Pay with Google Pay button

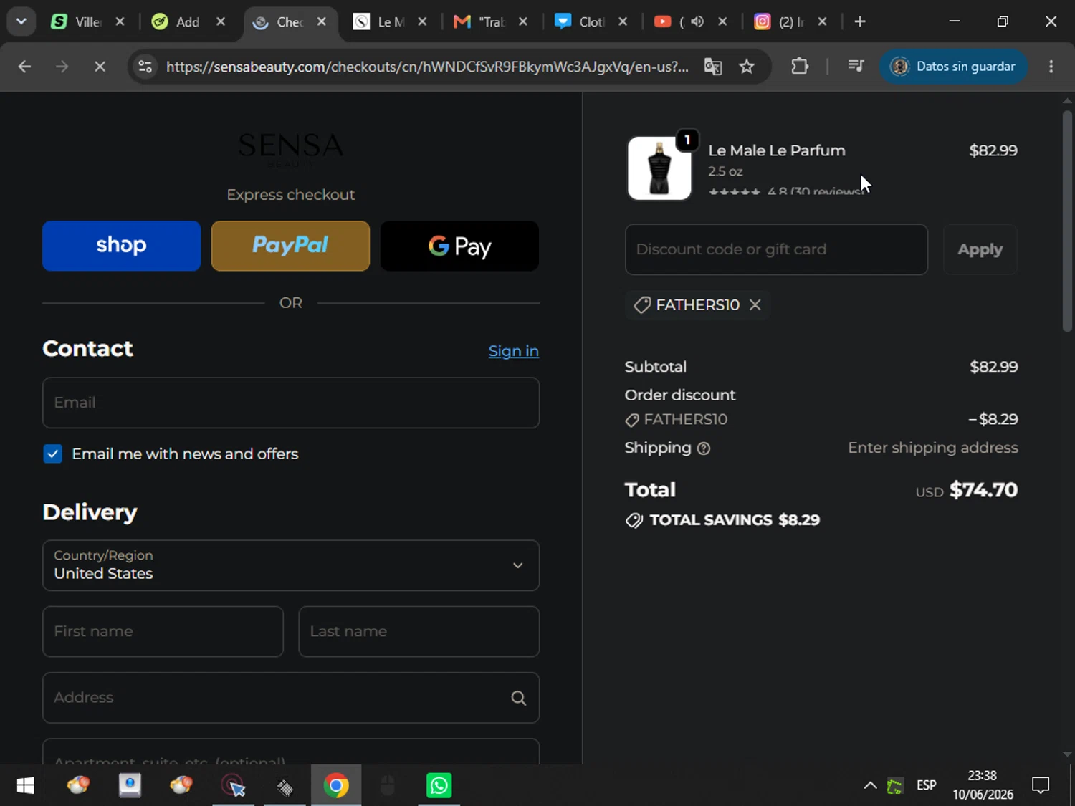tap(459, 246)
